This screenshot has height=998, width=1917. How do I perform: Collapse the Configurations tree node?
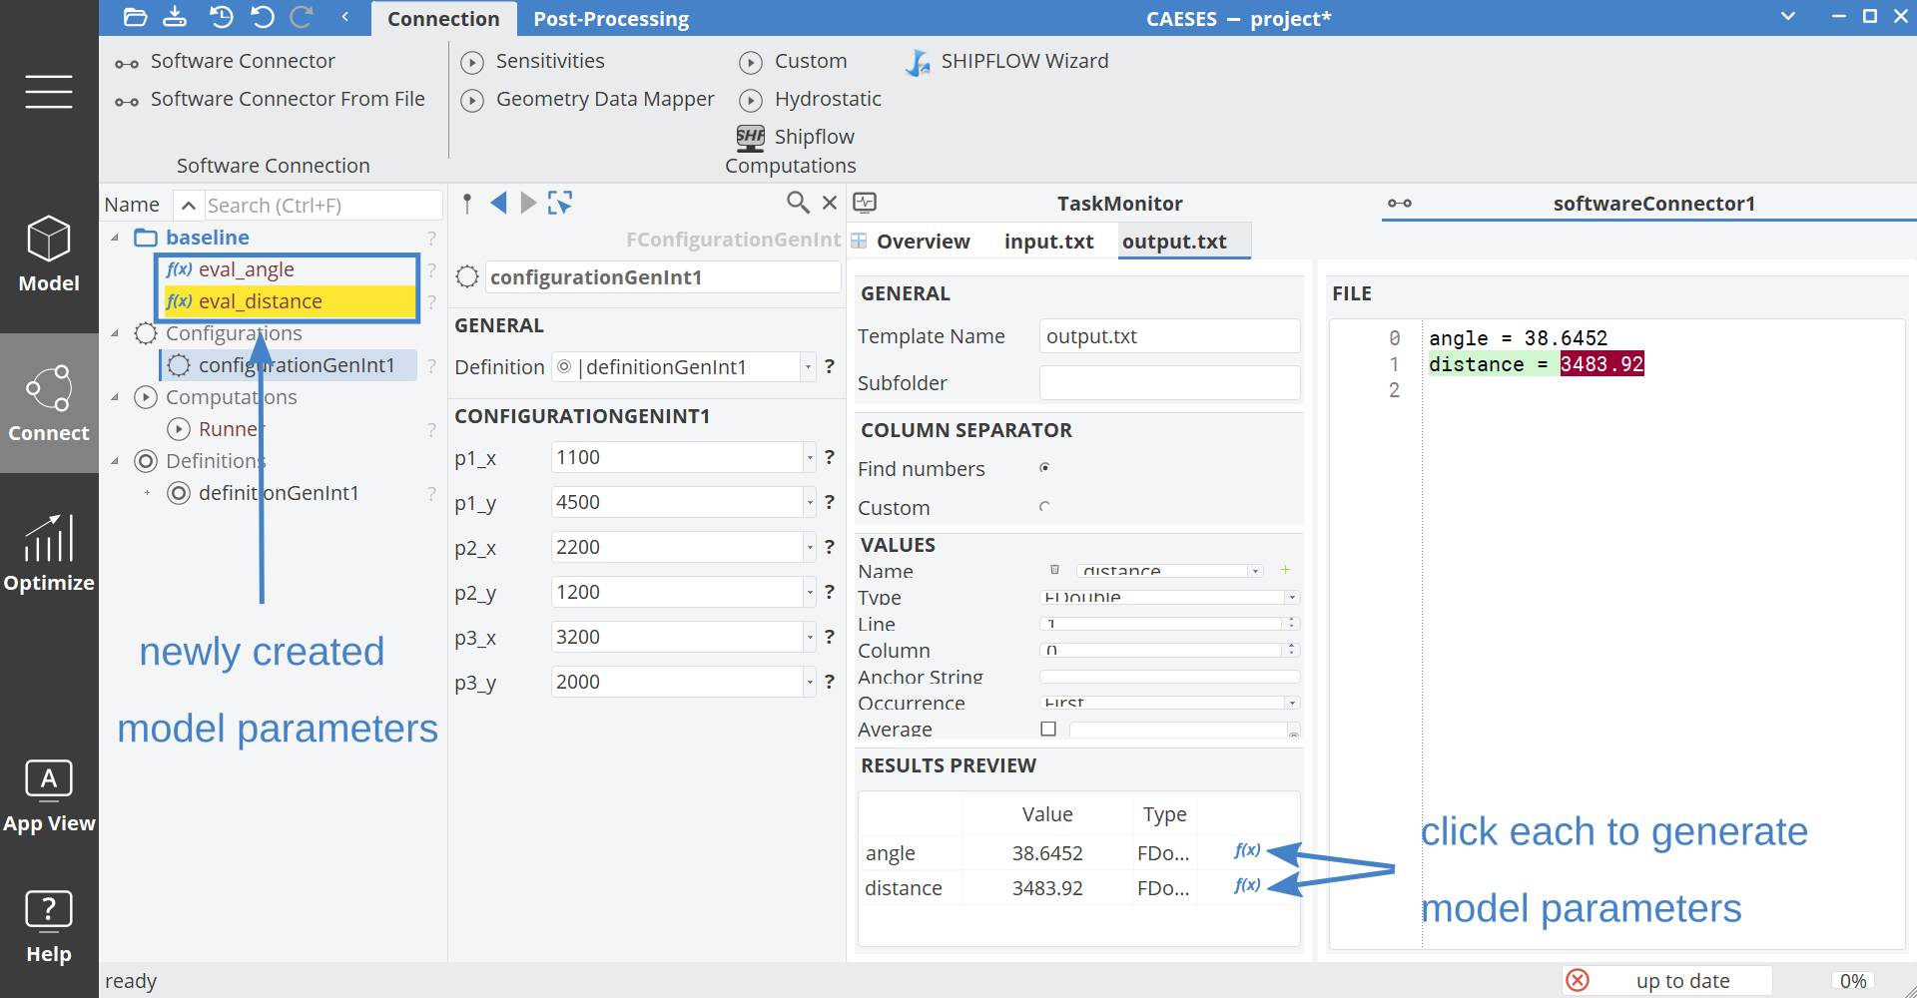pos(115,333)
